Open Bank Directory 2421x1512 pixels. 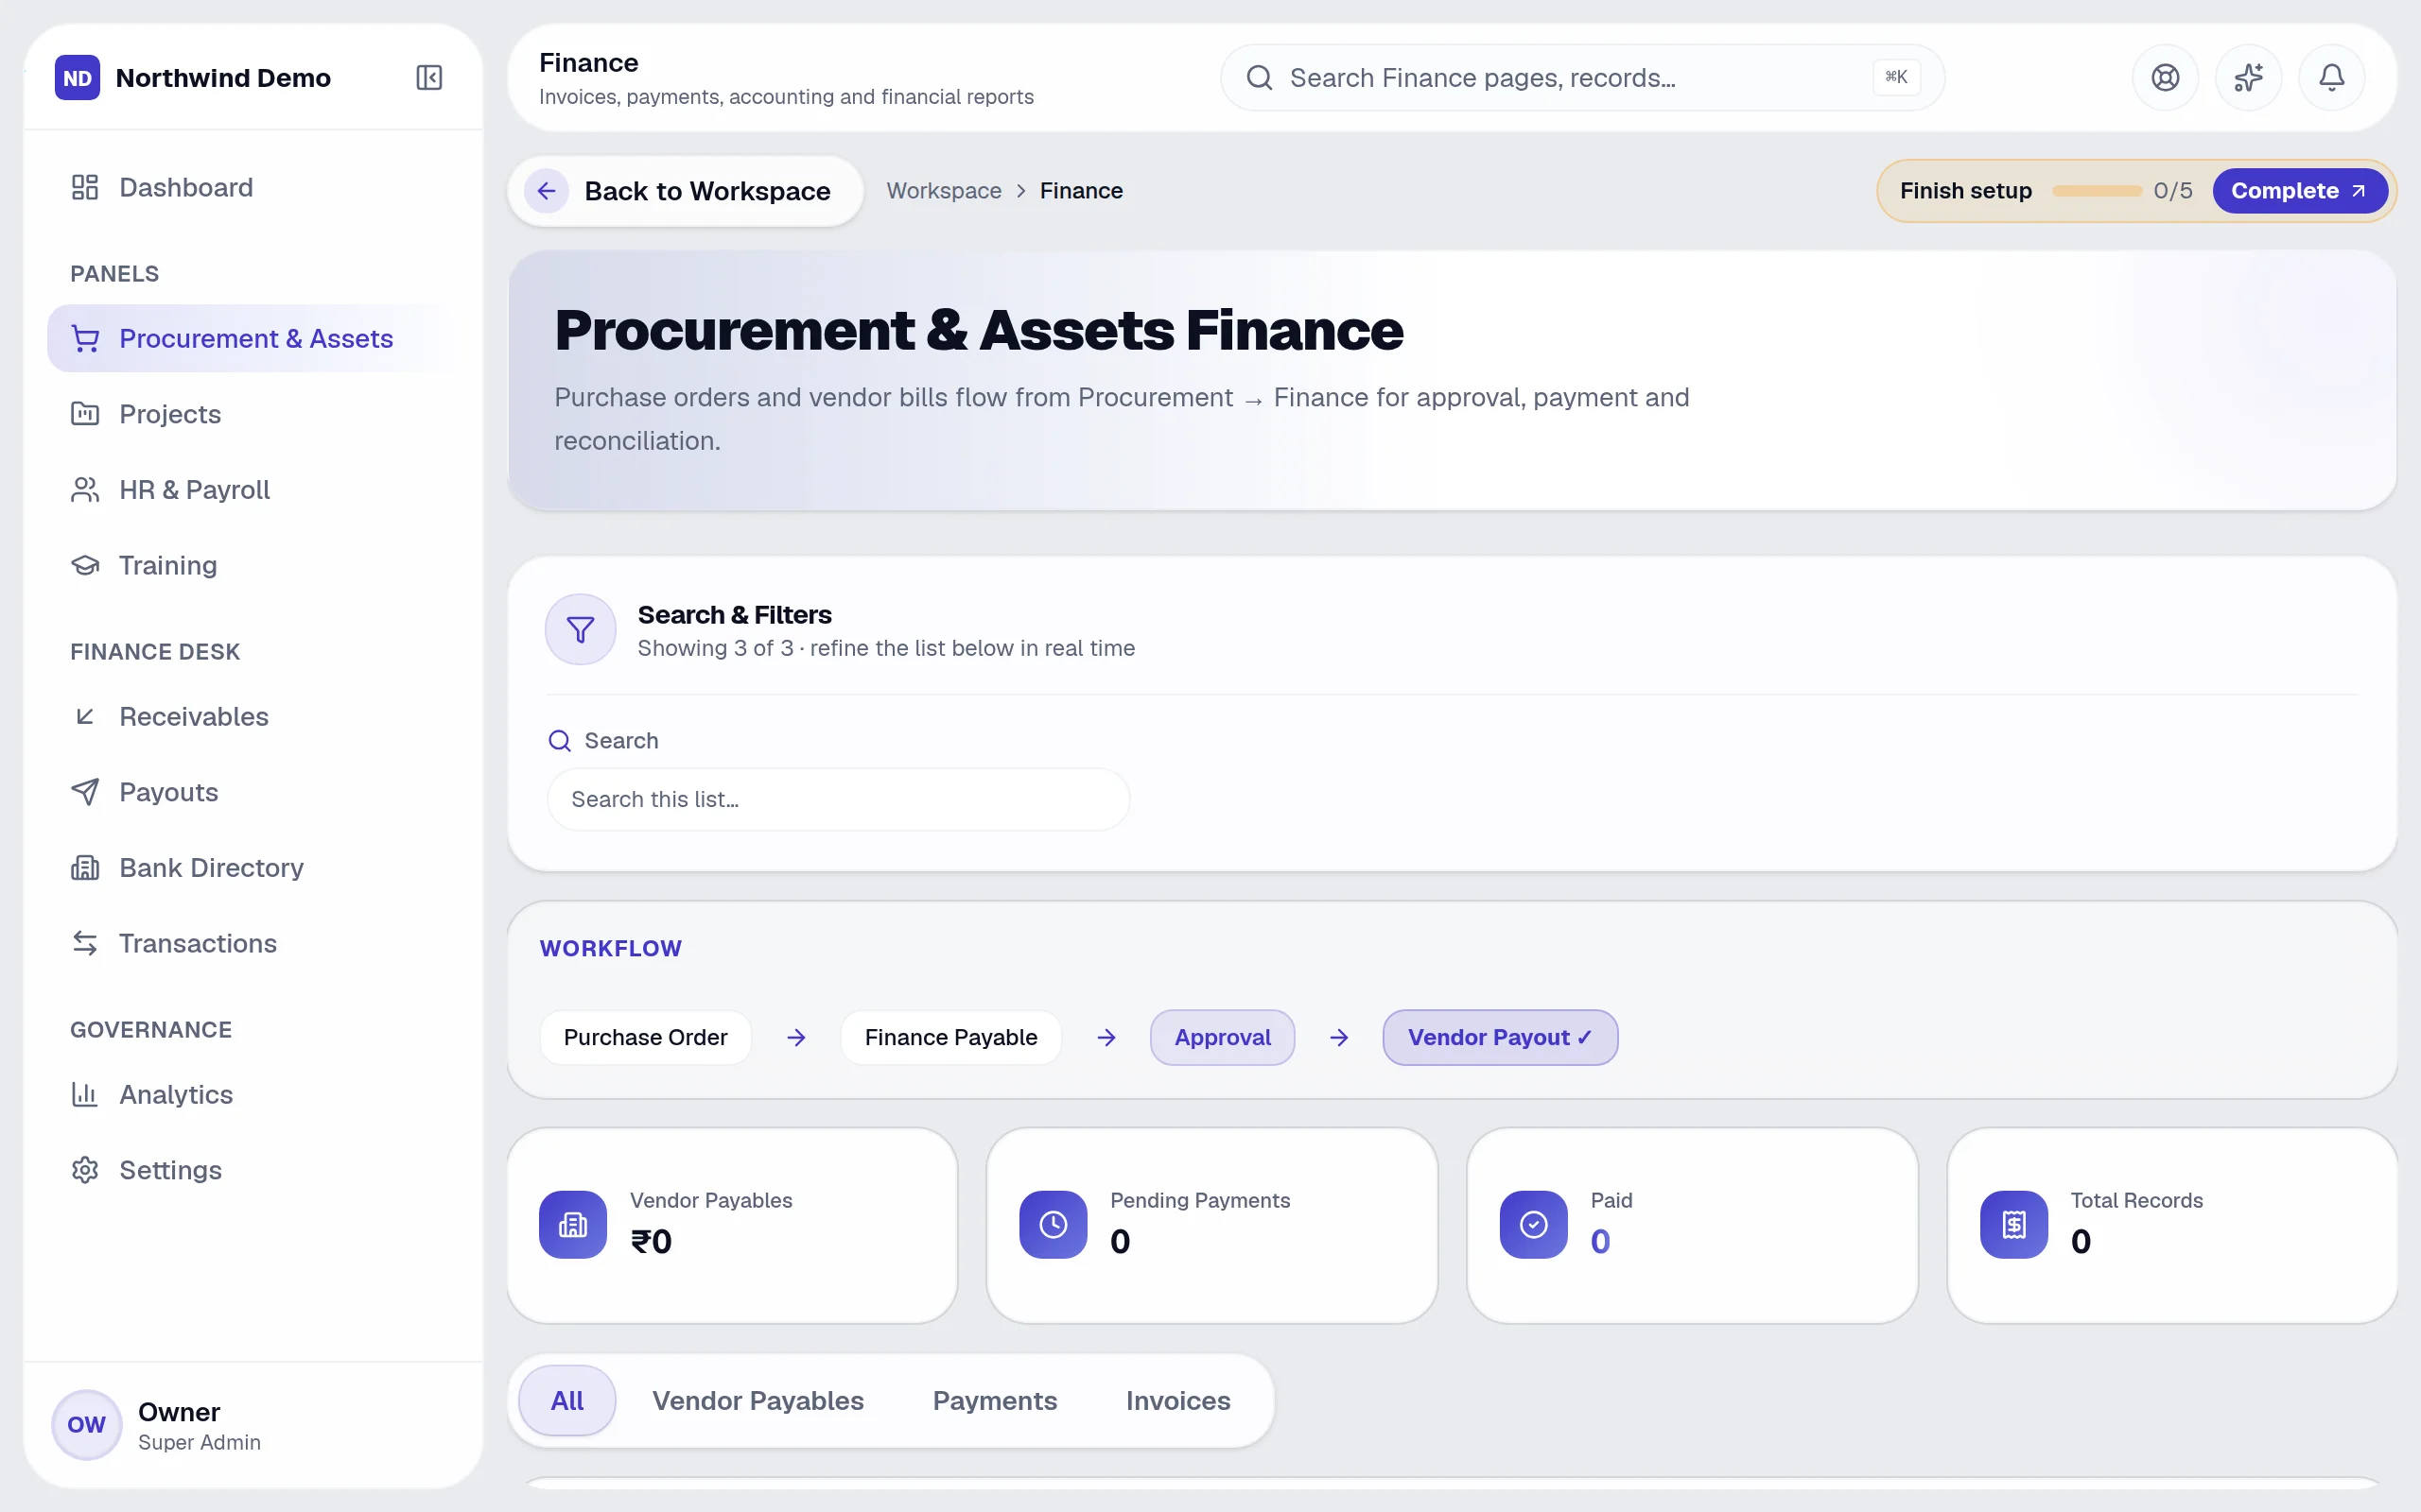point(253,868)
